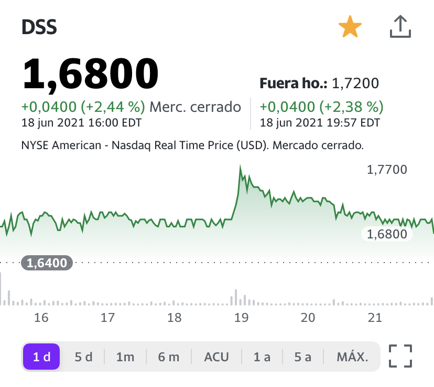Tap the after-hours price 1,7200
Viewport: 434px width, 387px height.
pos(355,83)
